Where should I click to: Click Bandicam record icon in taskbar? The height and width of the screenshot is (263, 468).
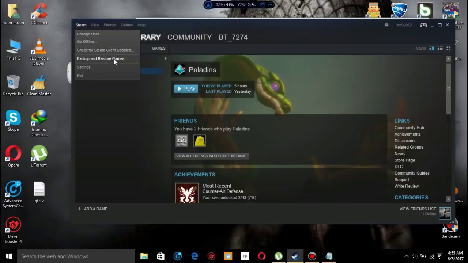312,256
